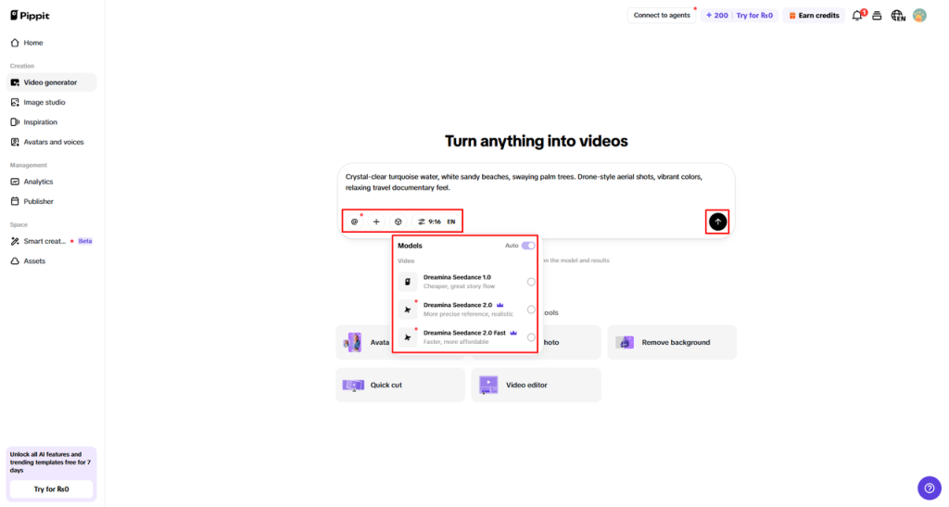Click the 200 credits indicator

coord(717,15)
